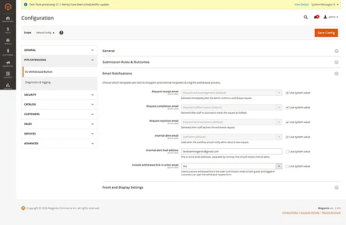Expand Front end Display Settings section
This screenshot has width=346, height=225.
221,187
